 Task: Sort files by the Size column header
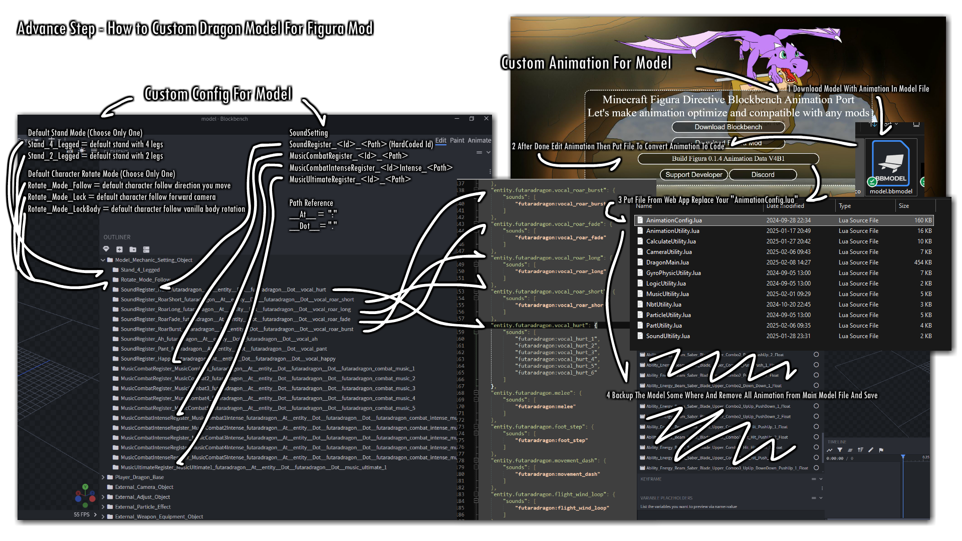click(x=904, y=206)
